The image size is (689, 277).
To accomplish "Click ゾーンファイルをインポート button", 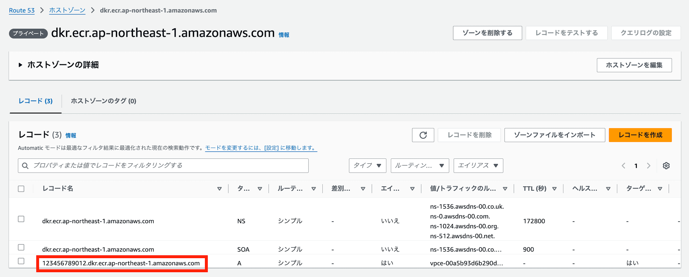I will pyautogui.click(x=555, y=135).
